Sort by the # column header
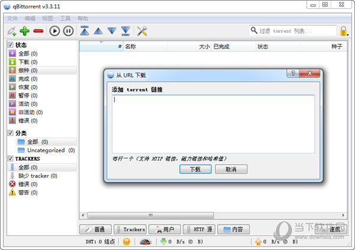The height and width of the screenshot is (250, 355). 101,47
